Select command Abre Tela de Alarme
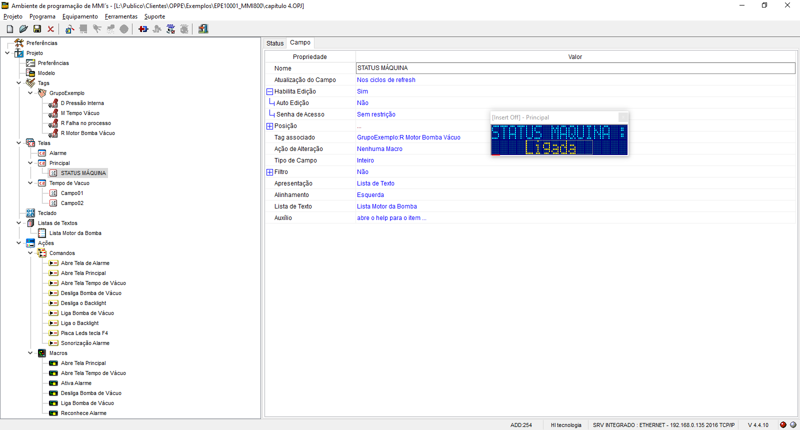 point(85,263)
